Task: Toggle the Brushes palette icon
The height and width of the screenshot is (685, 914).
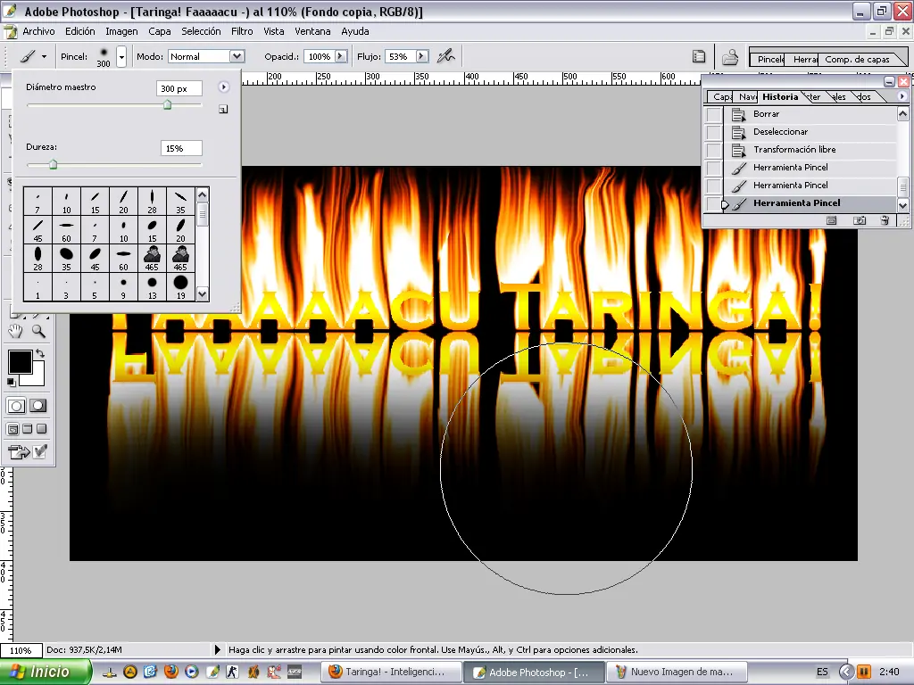Action: click(698, 56)
